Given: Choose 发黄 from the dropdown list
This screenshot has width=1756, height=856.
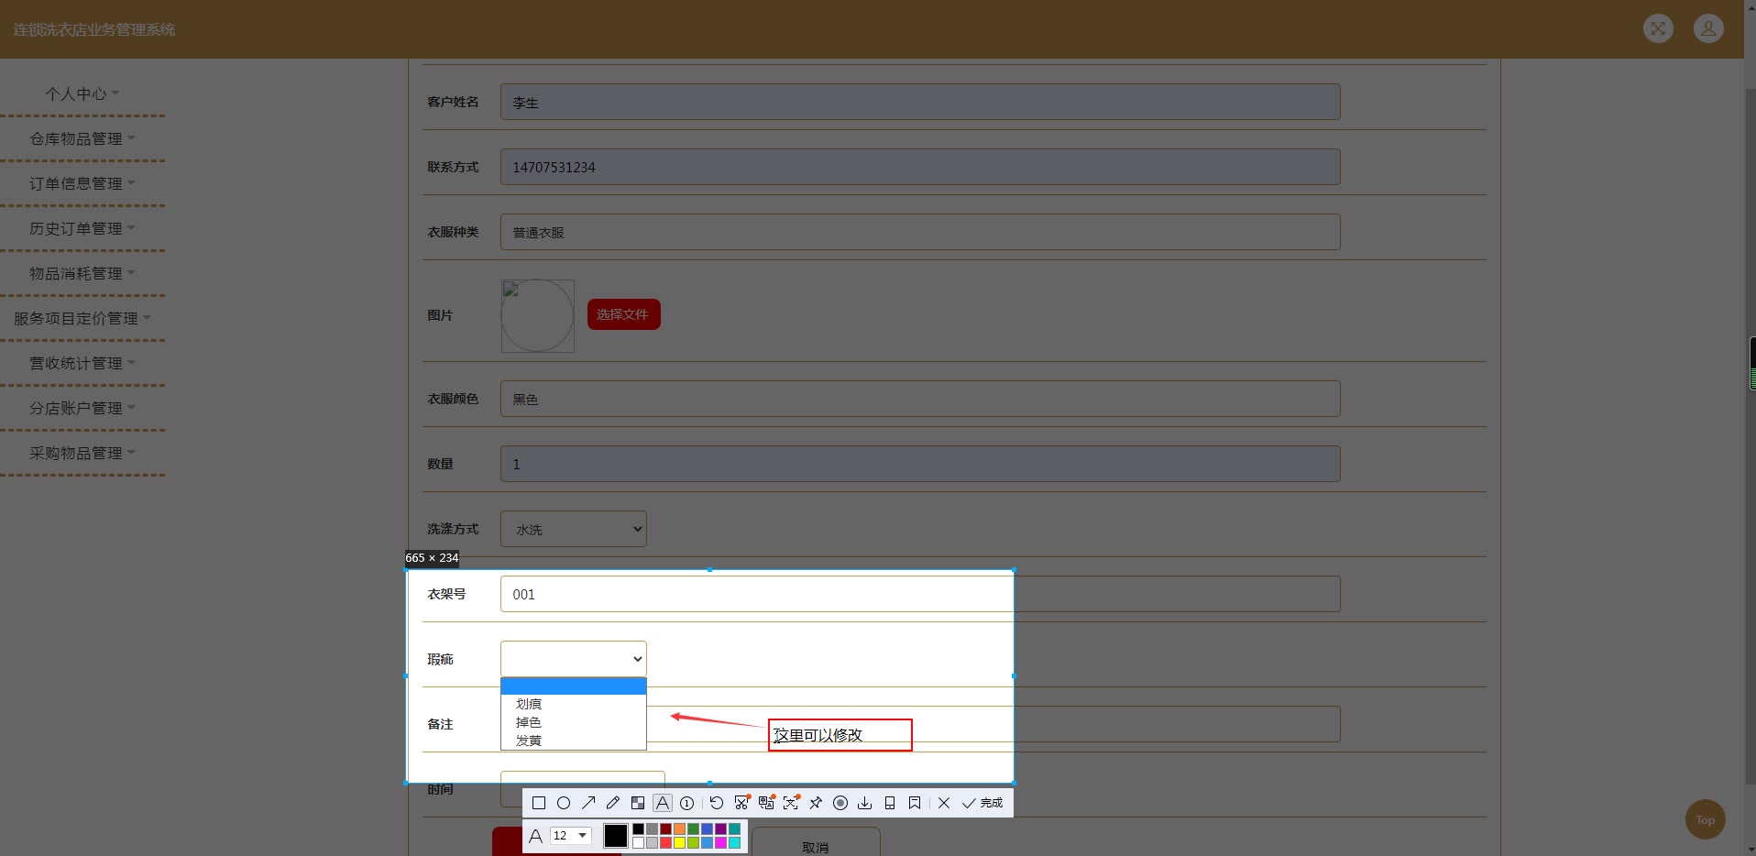Looking at the screenshot, I should click(x=574, y=741).
